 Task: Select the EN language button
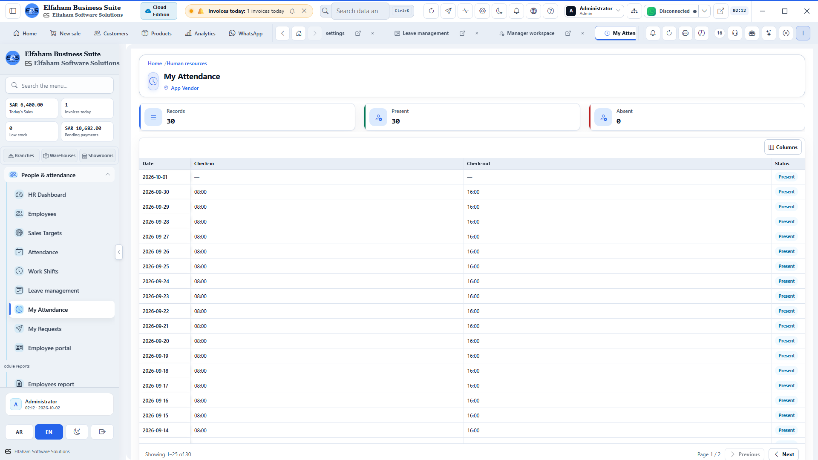pyautogui.click(x=49, y=432)
